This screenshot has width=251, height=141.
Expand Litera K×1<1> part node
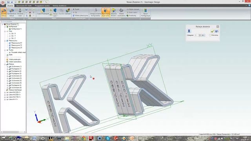click(5, 99)
